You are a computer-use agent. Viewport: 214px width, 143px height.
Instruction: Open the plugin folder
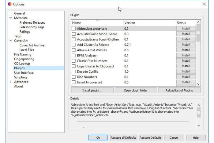click(x=136, y=91)
